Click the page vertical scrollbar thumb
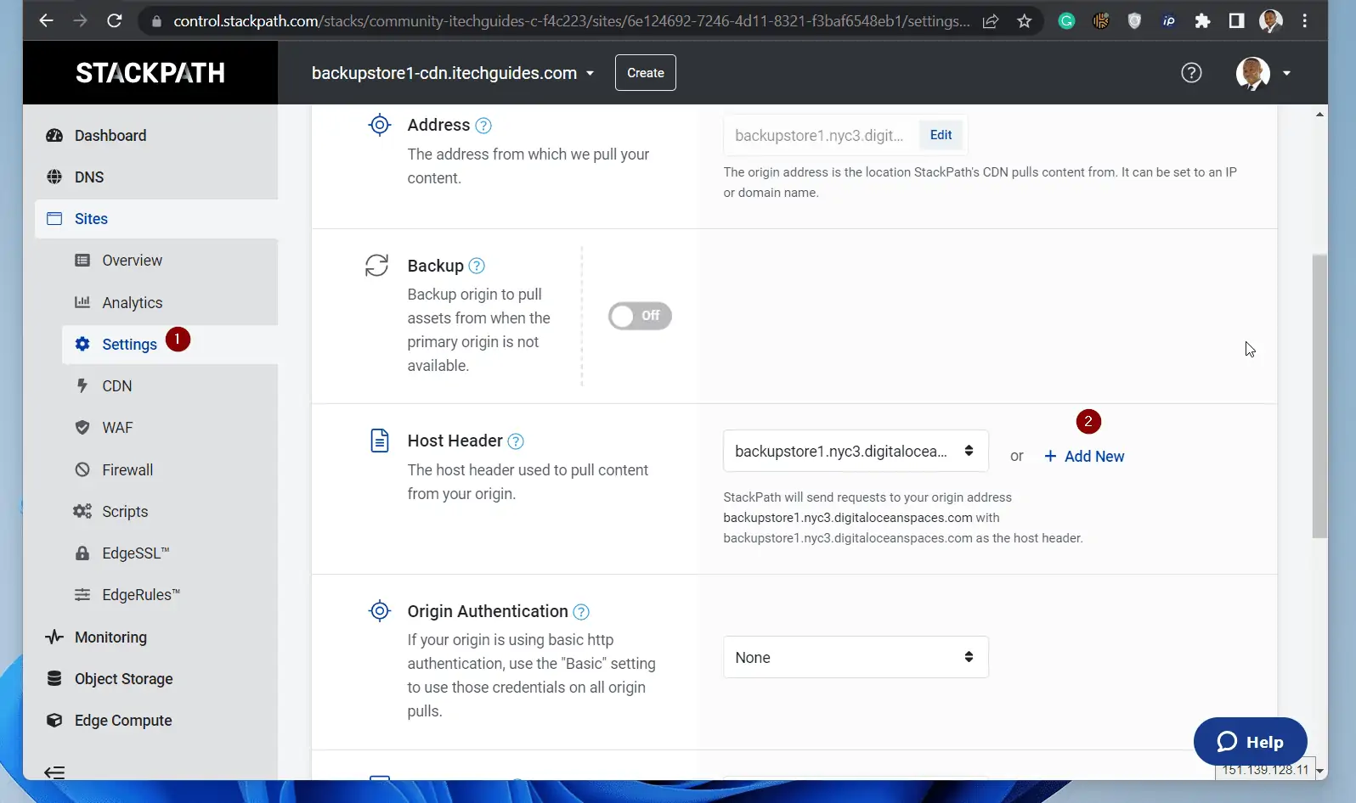The image size is (1356, 803). click(x=1319, y=396)
